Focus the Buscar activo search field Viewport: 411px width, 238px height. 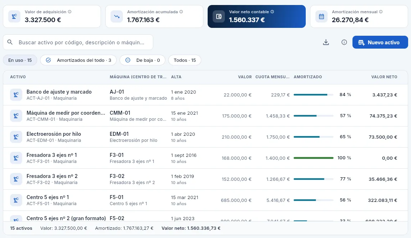point(78,42)
